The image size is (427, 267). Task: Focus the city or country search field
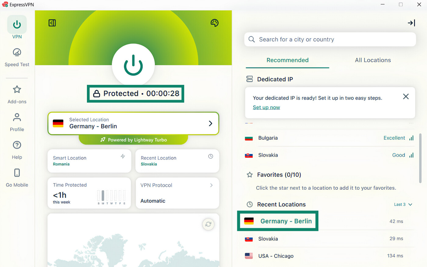click(330, 39)
